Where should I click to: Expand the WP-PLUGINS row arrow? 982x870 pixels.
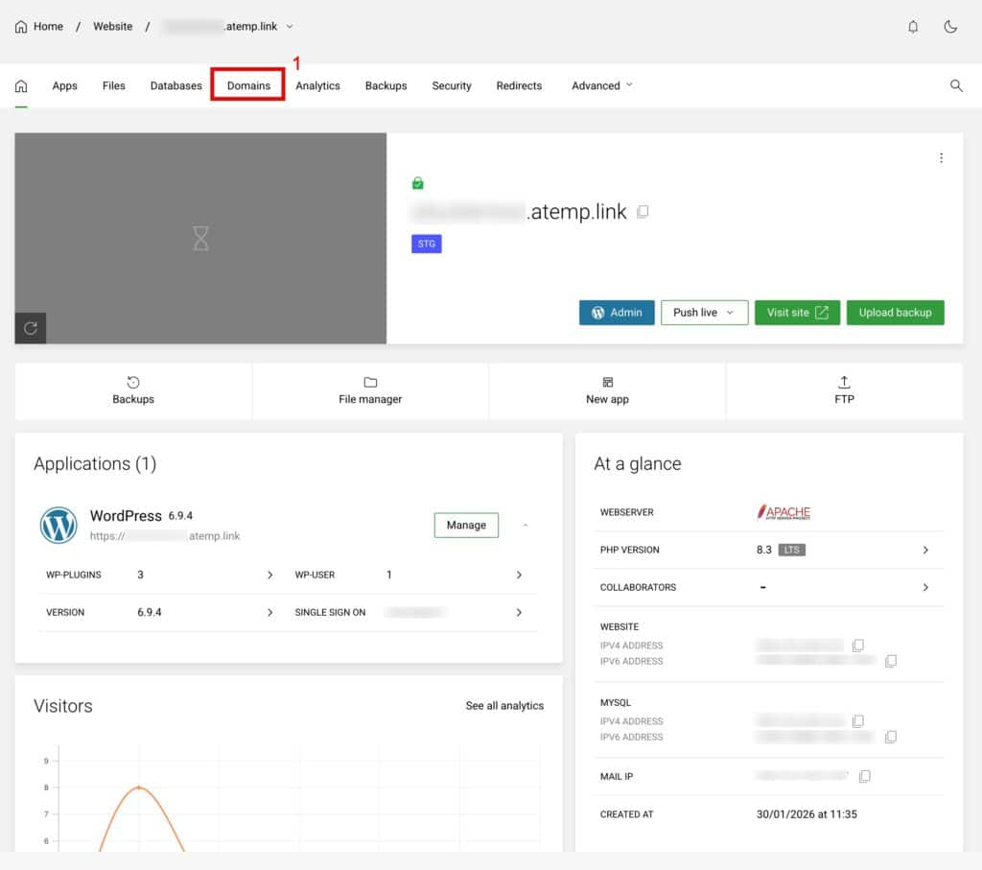[269, 575]
